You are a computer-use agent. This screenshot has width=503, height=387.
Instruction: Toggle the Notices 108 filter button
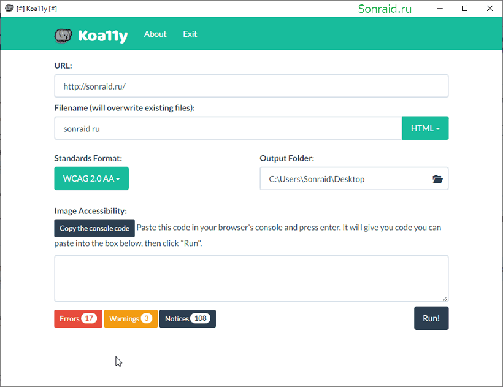tap(188, 319)
